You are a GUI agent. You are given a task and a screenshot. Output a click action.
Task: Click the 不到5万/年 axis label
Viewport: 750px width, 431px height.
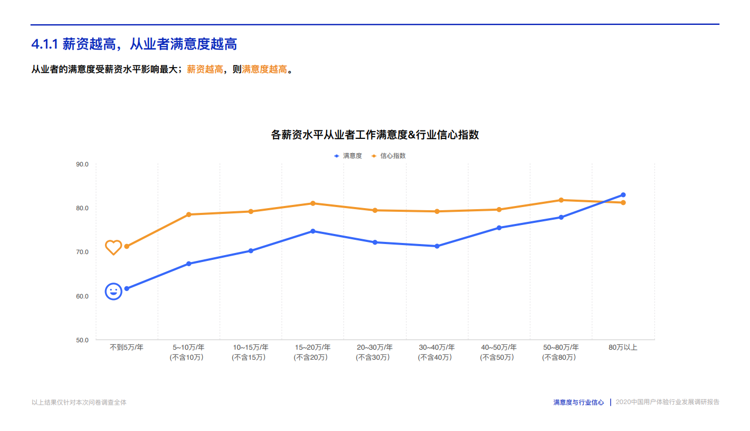(127, 347)
